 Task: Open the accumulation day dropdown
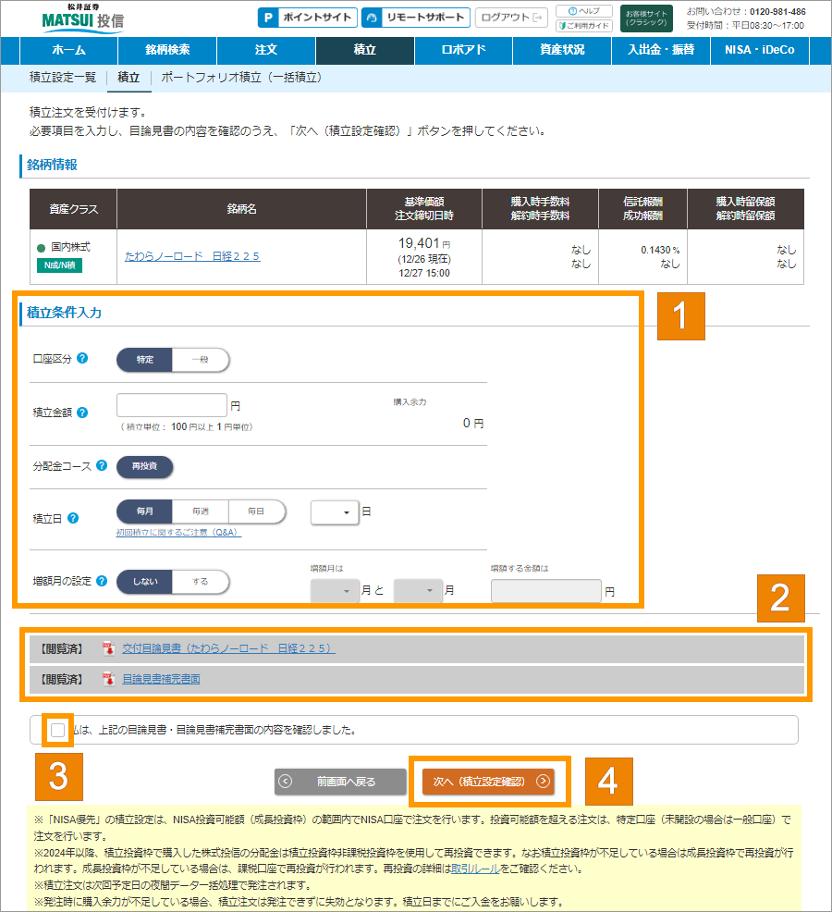click(x=335, y=512)
